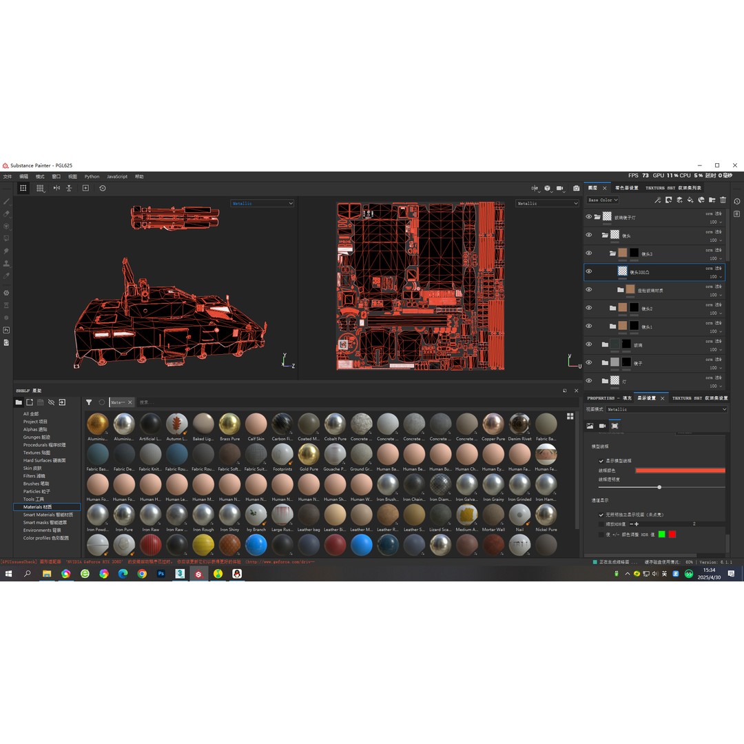The height and width of the screenshot is (744, 744).
Task: Open the Base Color channel dropdown
Action: tap(603, 200)
